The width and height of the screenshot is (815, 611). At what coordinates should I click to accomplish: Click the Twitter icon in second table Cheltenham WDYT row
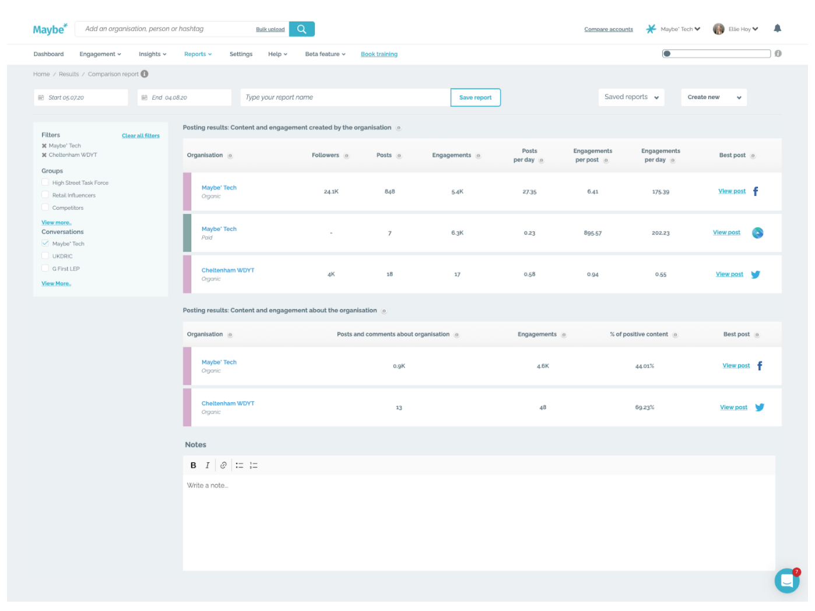pyautogui.click(x=760, y=408)
